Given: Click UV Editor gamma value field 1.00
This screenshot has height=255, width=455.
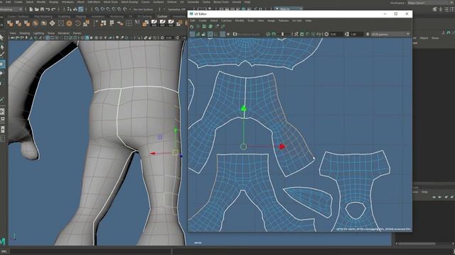Looking at the screenshot, I should (x=356, y=34).
